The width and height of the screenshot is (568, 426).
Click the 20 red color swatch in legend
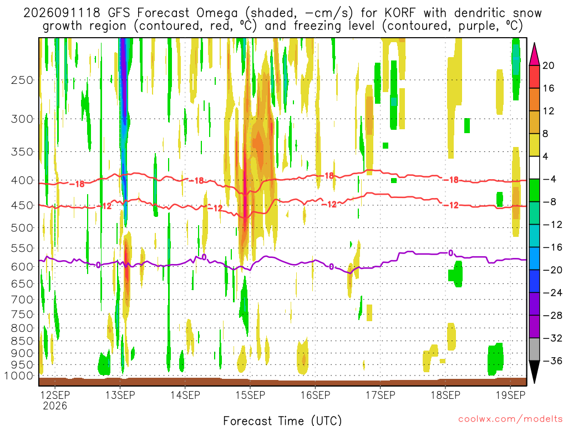click(x=534, y=77)
